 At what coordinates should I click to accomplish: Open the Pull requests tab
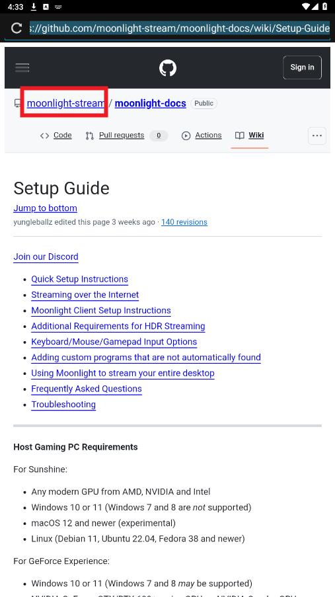122,135
